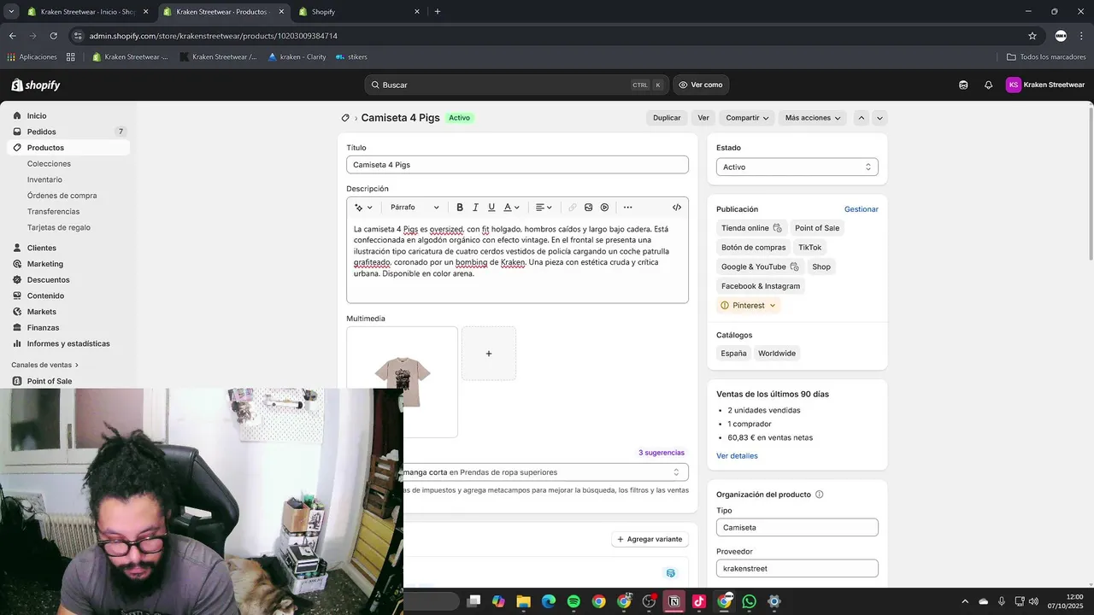Open the product category select box

pos(545,472)
